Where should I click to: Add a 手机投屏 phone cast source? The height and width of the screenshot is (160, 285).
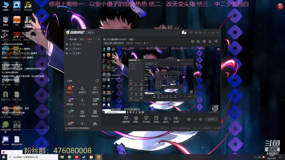click(146, 119)
